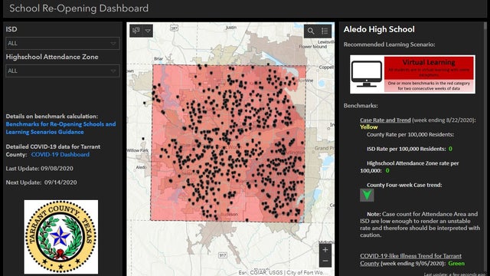
Task: Click the Esri map attribution text
Action: point(283,273)
